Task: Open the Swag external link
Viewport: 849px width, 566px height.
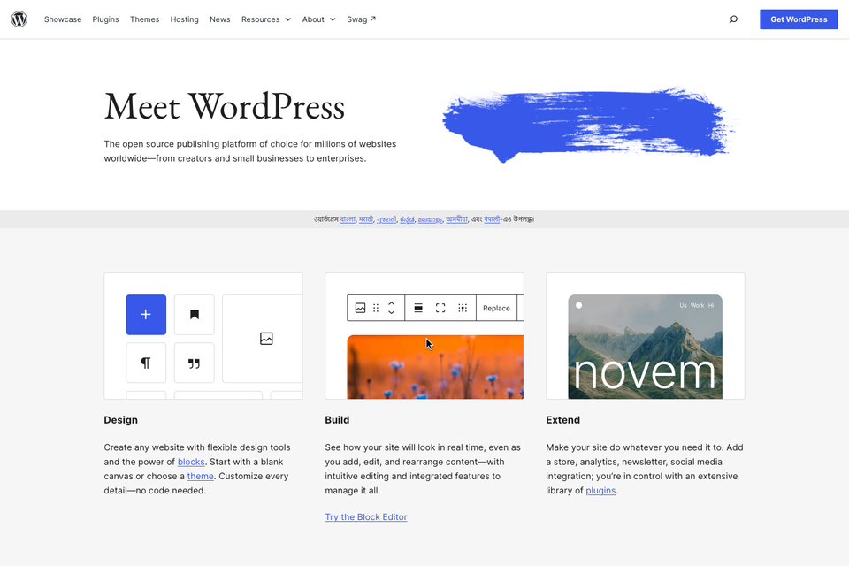Action: pyautogui.click(x=361, y=19)
